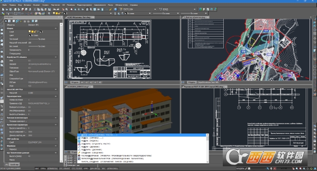Screen dimensions: 317x171
Task: Toggle ВЕС lineweight display in the status bar
Action: (x=104, y=168)
